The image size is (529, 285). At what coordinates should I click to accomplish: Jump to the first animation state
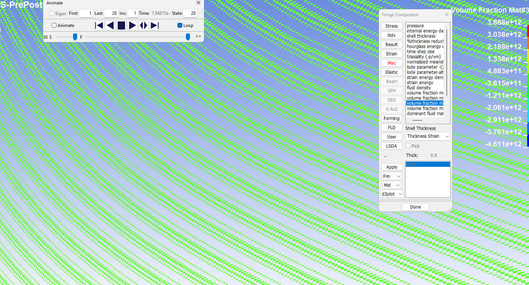99,25
